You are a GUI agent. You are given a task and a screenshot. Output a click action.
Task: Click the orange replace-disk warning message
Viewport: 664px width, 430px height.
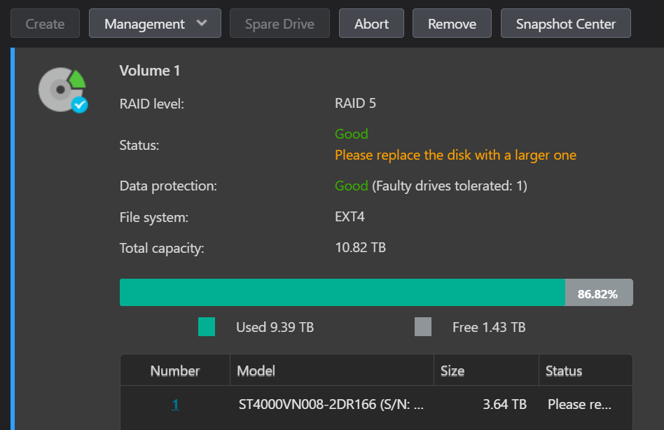click(x=455, y=155)
